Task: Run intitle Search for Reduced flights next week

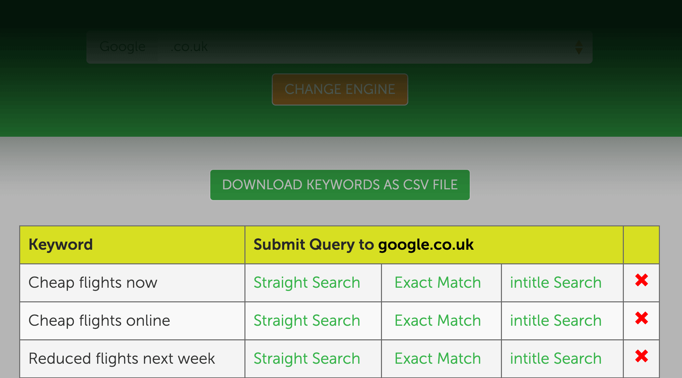Action: [556, 359]
